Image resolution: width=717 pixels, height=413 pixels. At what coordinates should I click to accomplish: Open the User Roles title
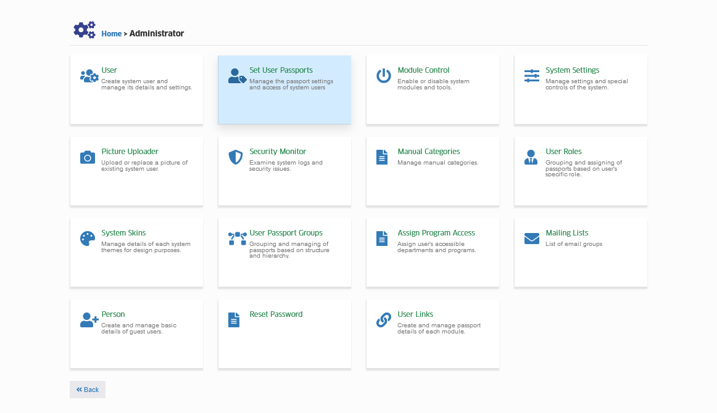tap(564, 152)
